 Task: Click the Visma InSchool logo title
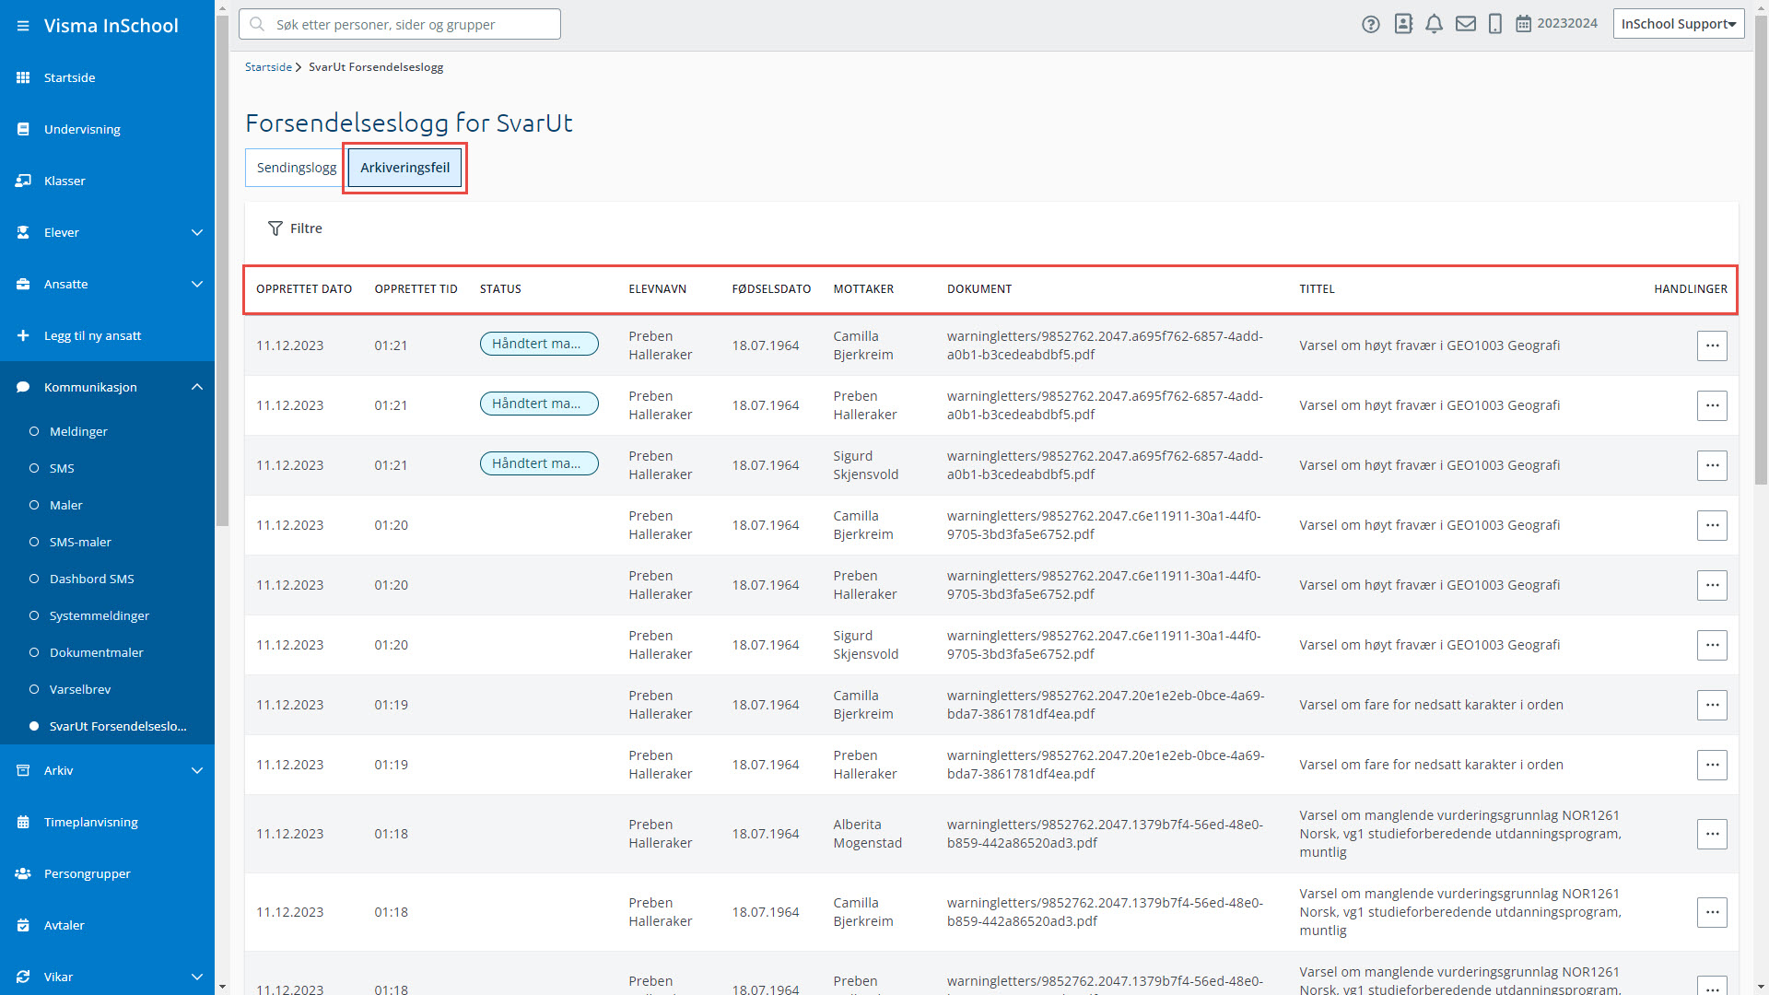pos(111,26)
